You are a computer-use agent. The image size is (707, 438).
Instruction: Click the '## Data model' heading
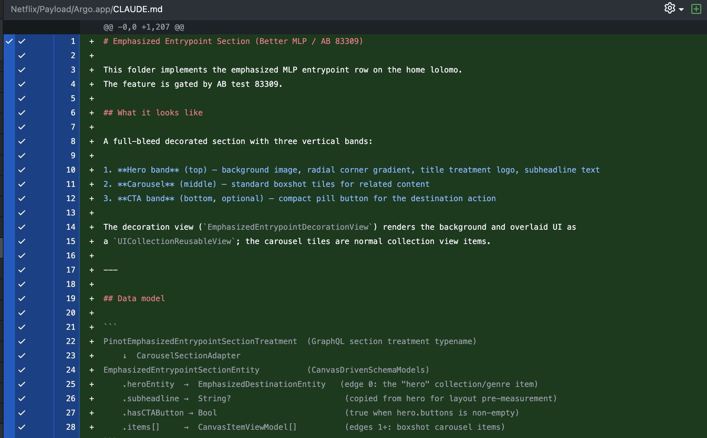(134, 298)
